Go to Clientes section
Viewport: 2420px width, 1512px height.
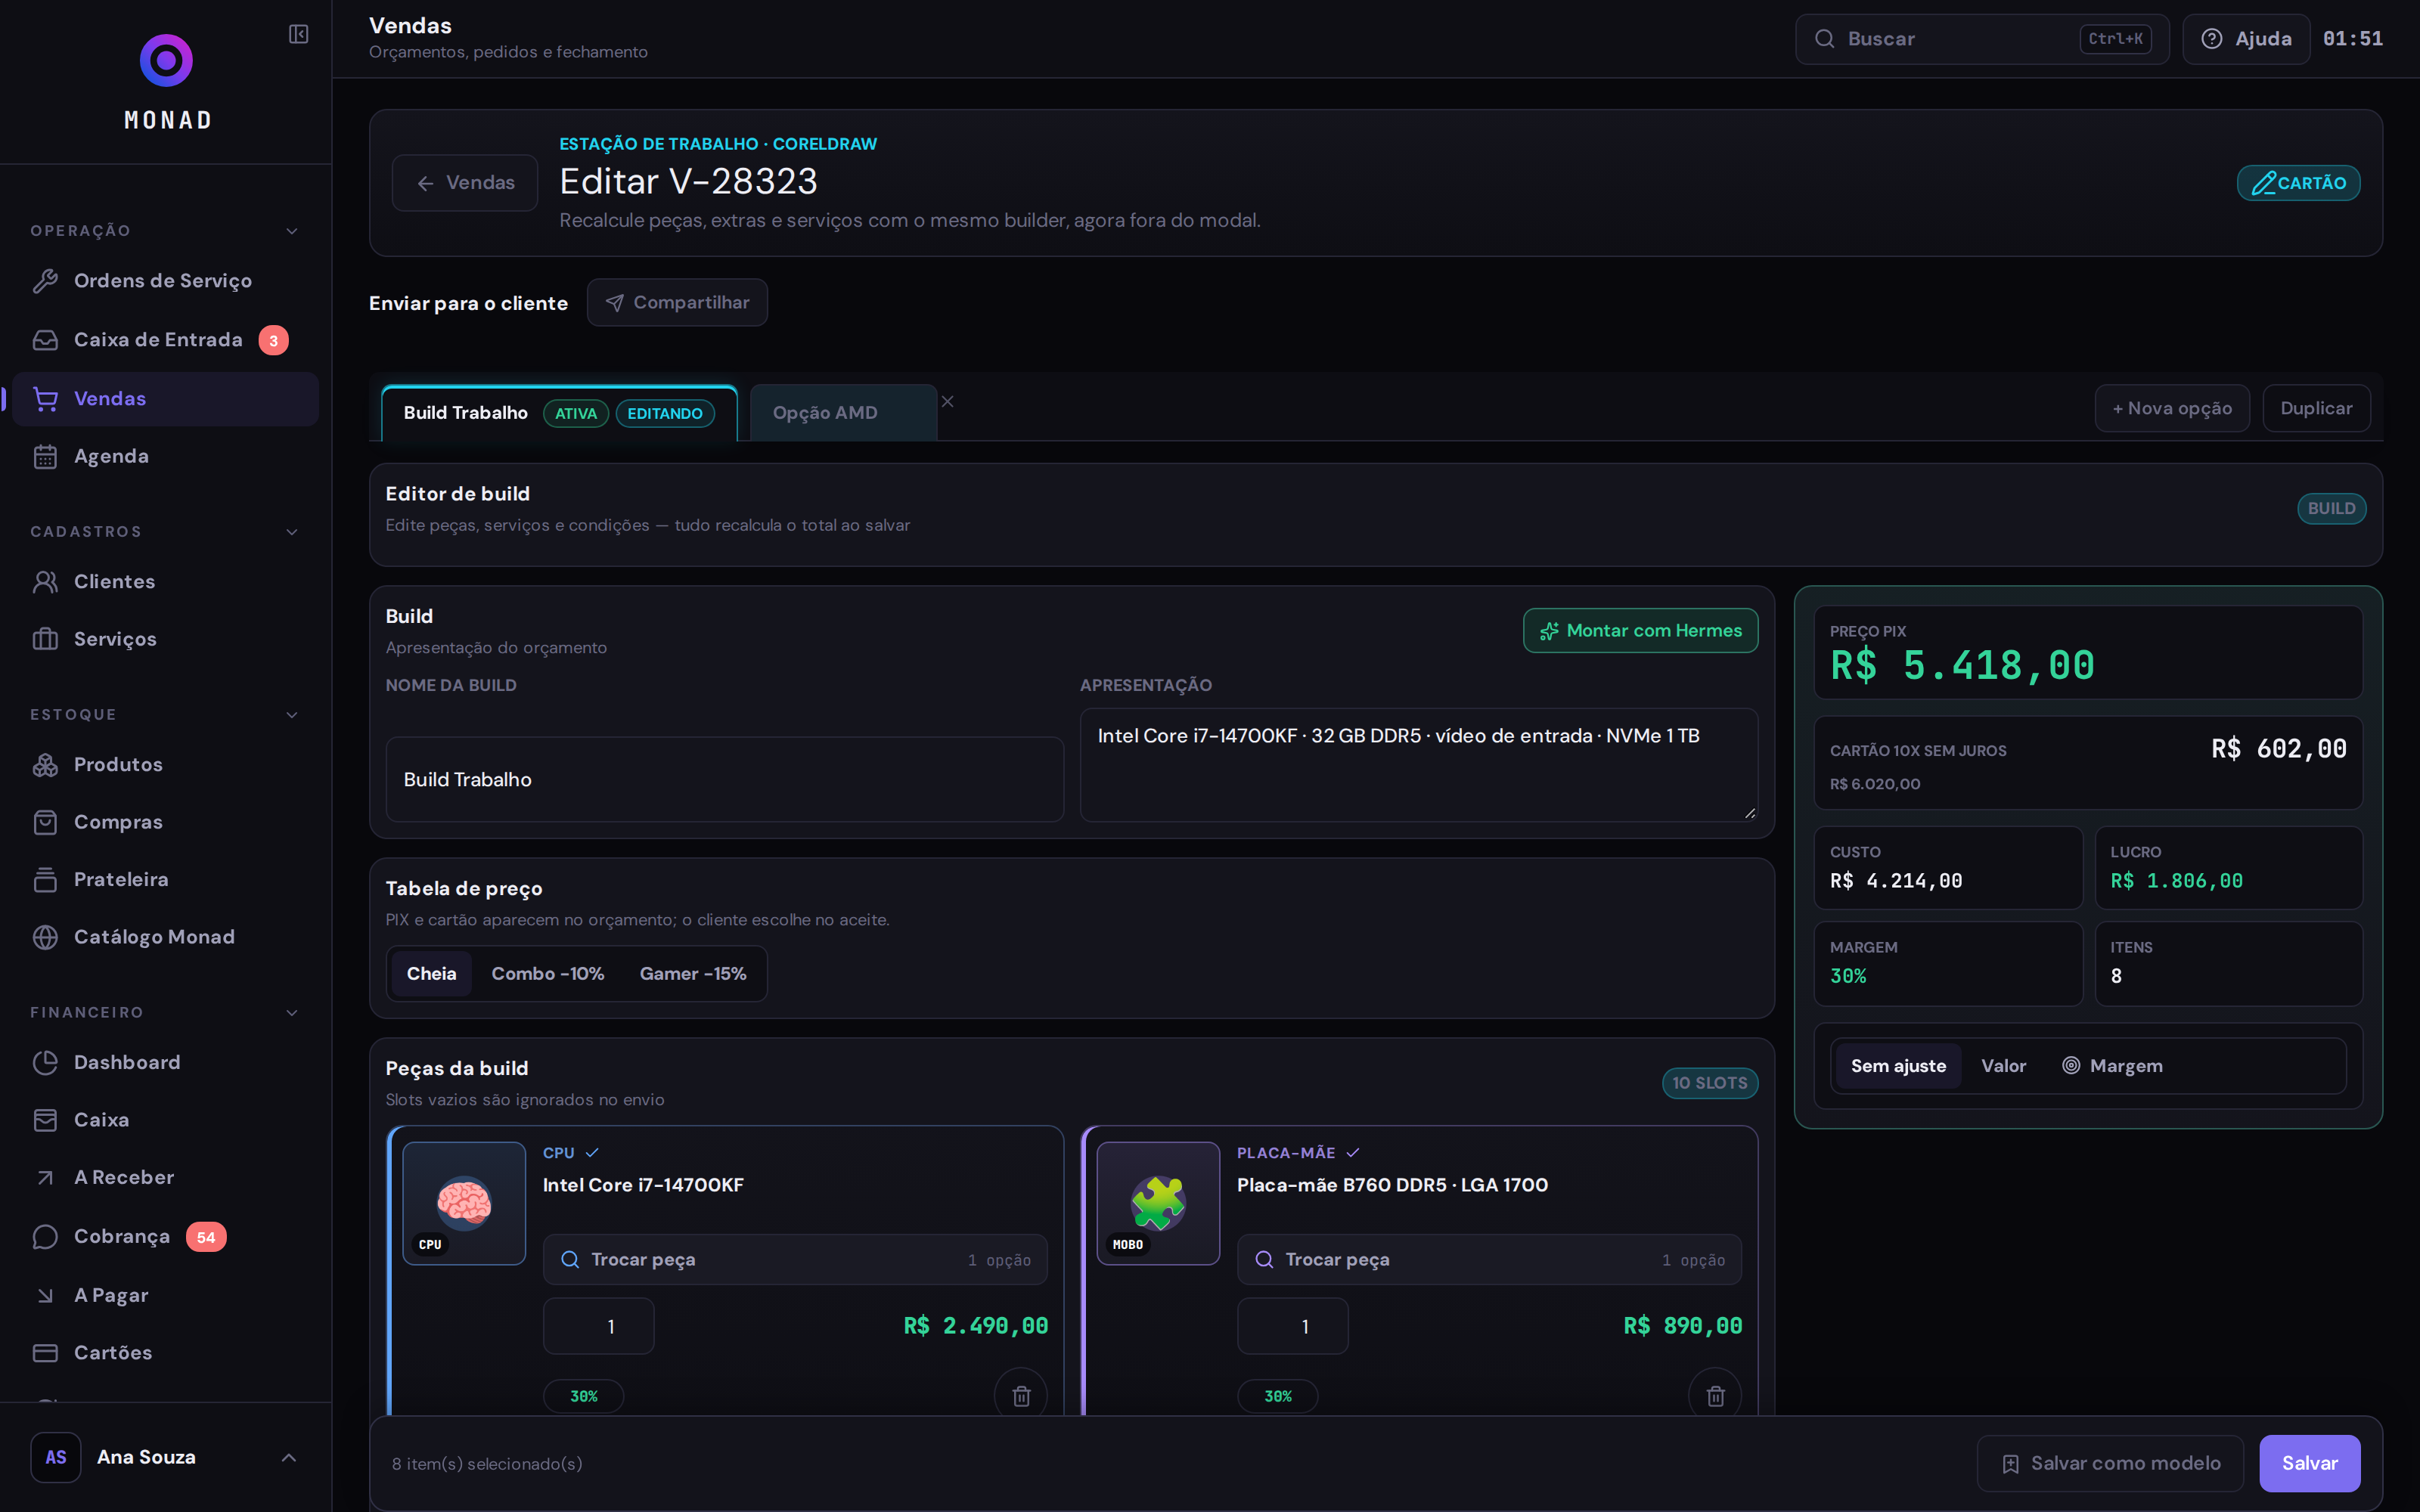165,582
